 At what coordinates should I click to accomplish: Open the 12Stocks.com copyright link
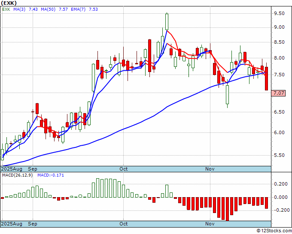[x=274, y=231]
